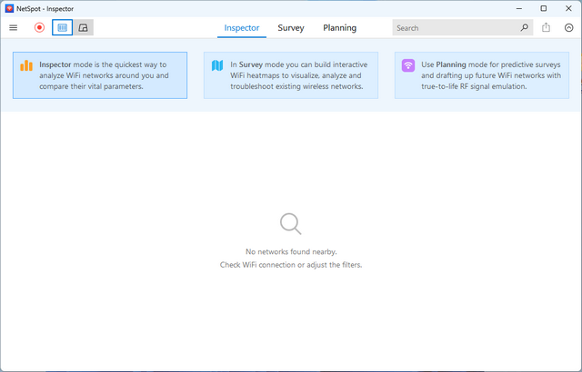This screenshot has width=582, height=372.
Task: Click the red record scan button
Action: pos(39,28)
